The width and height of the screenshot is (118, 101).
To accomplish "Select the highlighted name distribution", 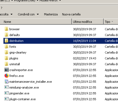I will point(16,41).
